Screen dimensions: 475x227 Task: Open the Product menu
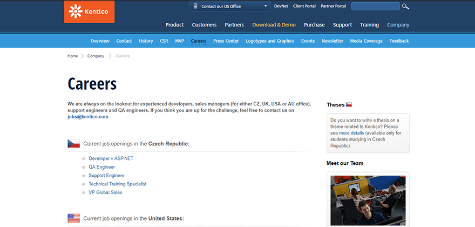click(x=174, y=25)
